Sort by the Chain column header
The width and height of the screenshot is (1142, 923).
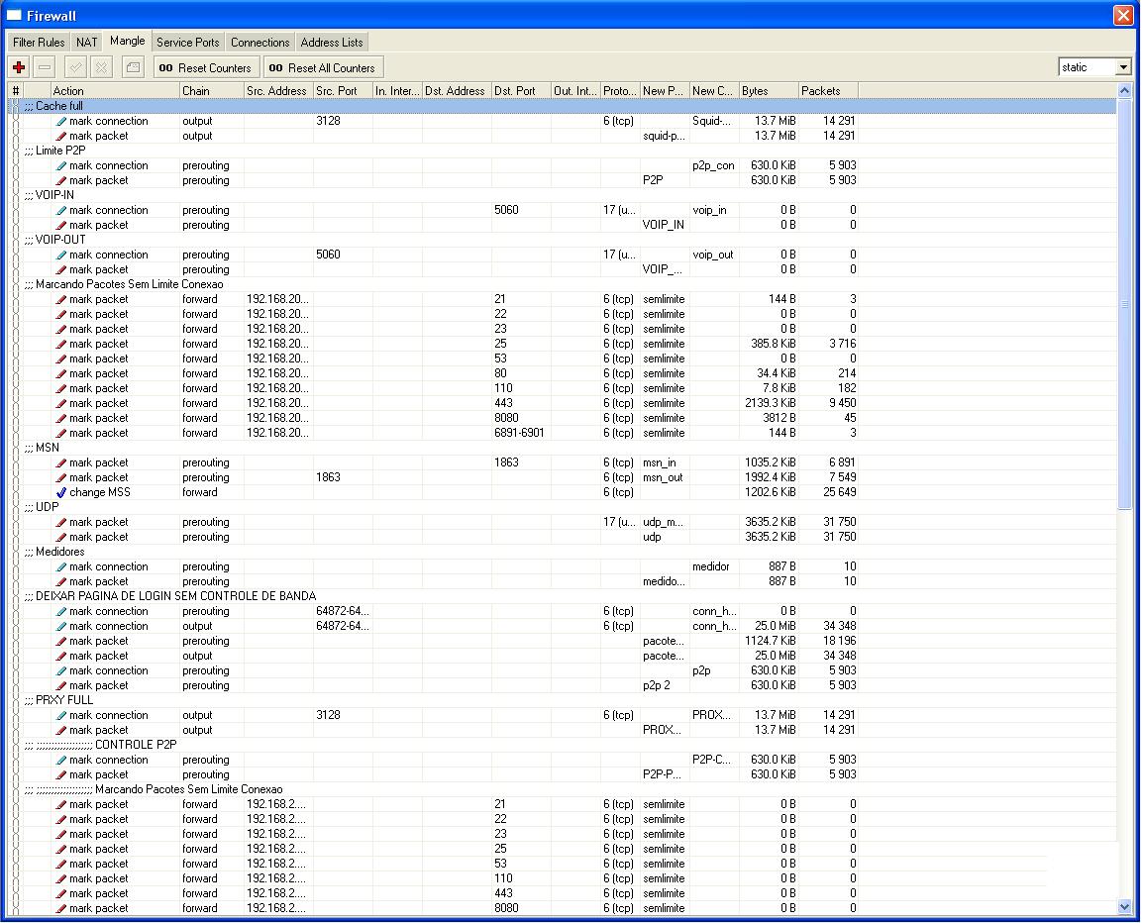pyautogui.click(x=211, y=90)
